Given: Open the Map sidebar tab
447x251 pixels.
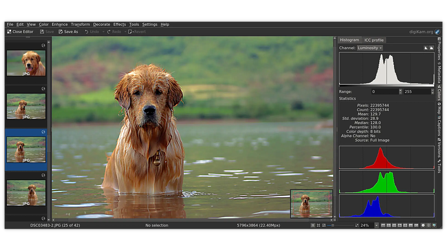Looking at the screenshot, I should coord(439,109).
